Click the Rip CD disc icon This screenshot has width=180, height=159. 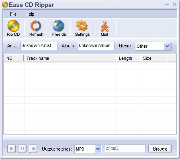13,26
